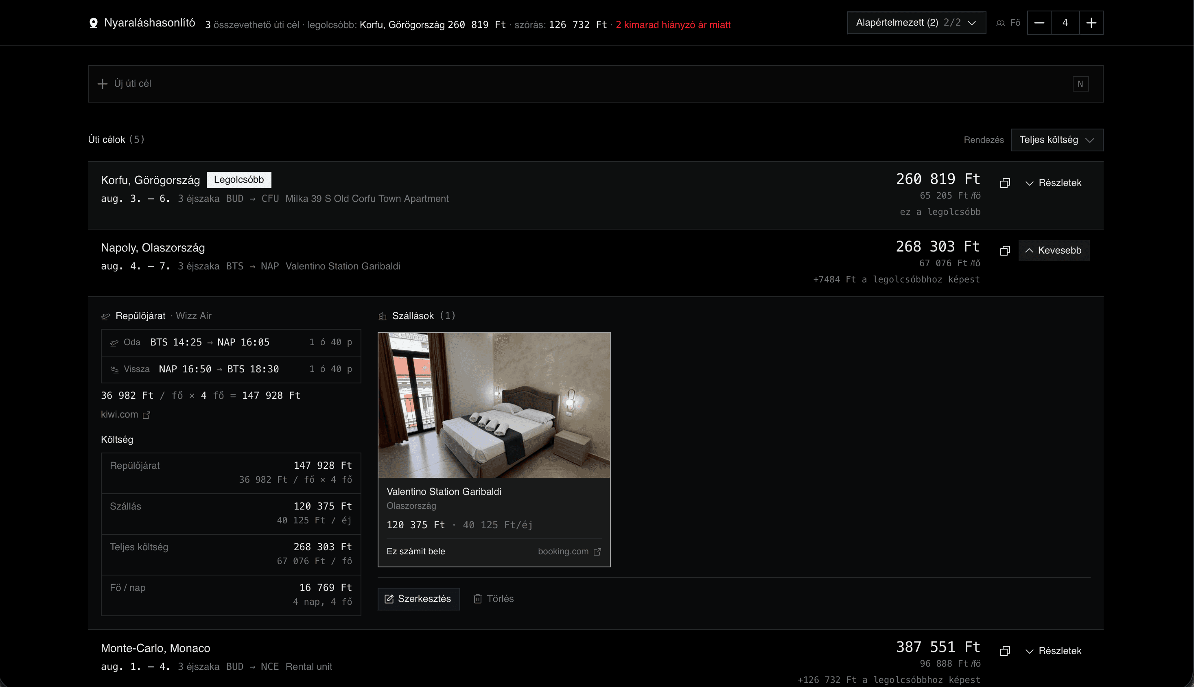Image resolution: width=1194 pixels, height=687 pixels.
Task: Click the Új úti cél add field
Action: (595, 83)
